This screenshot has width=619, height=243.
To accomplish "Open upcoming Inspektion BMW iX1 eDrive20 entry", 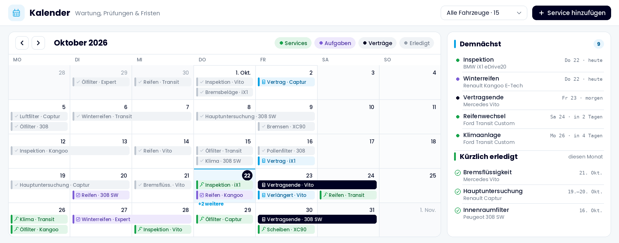I will tap(529, 63).
